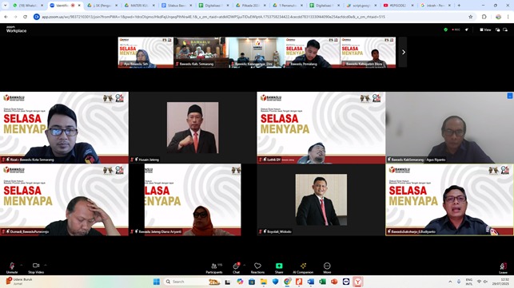The height and width of the screenshot is (288, 514).
Task: Unmute the microphone in Zoom toolbar
Action: 12,268
